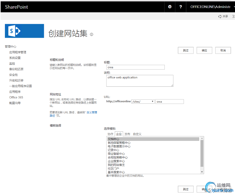Click the template list scroll-up arrow
The image size is (235, 195).
tap(202, 138)
